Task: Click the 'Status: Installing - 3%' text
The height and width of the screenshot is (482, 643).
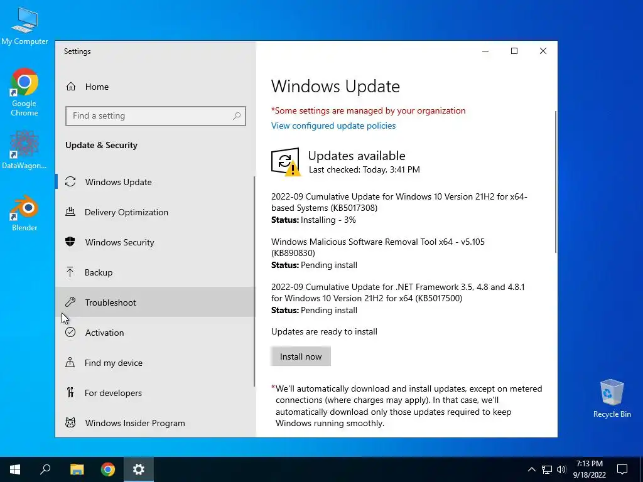Action: point(314,220)
